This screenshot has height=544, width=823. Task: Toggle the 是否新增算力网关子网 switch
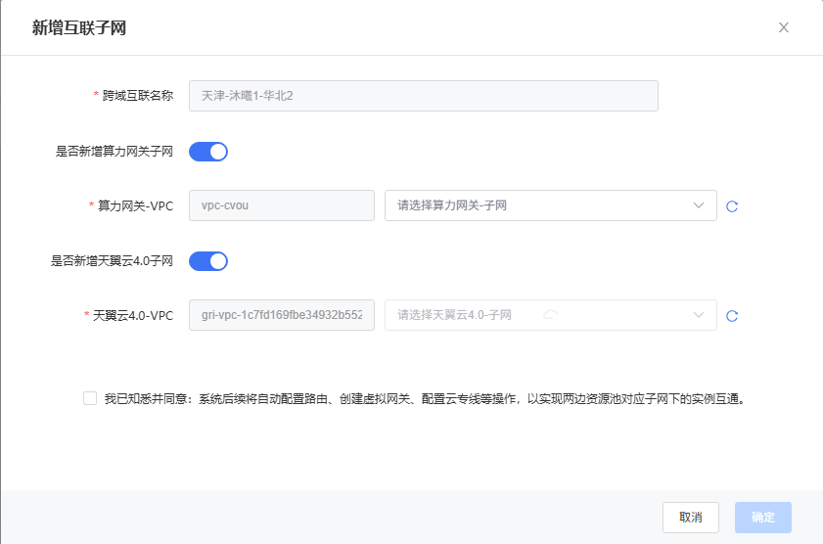coord(207,152)
